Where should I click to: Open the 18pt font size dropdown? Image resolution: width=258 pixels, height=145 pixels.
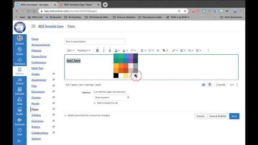(71, 50)
